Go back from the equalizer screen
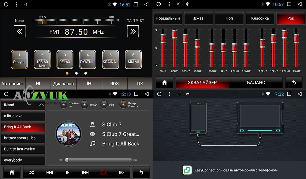 tap(294, 82)
